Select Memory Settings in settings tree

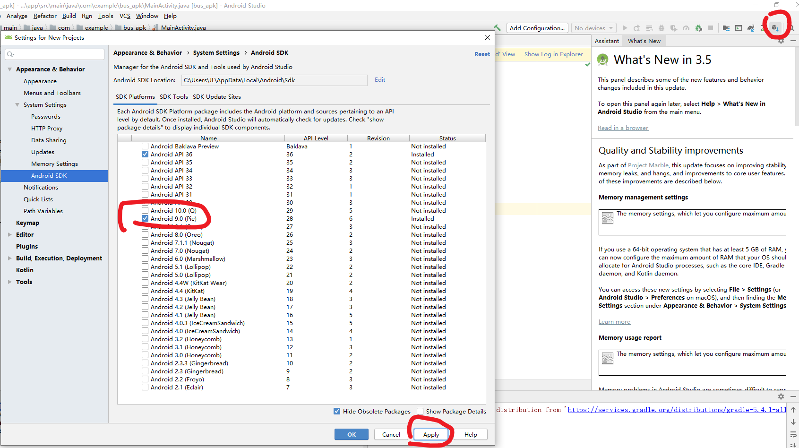point(54,164)
